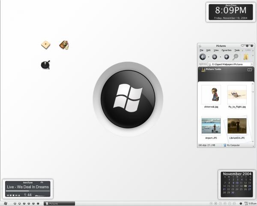Adjust the AeroTune volume bars

click(x=40, y=196)
